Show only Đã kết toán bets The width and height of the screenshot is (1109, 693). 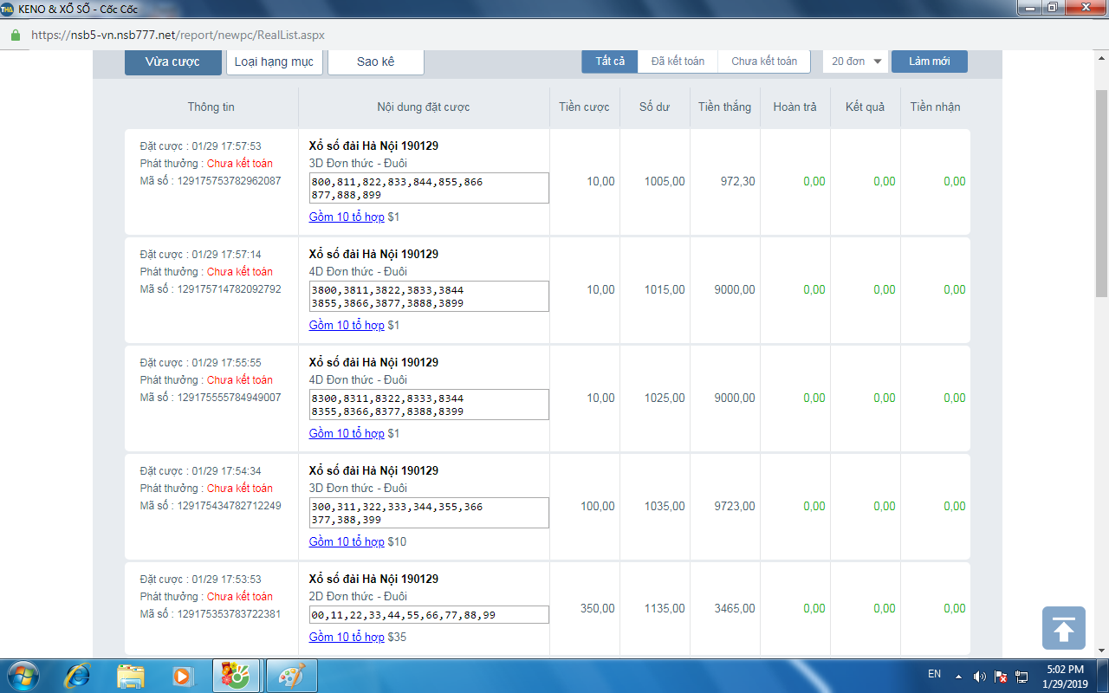[678, 62]
